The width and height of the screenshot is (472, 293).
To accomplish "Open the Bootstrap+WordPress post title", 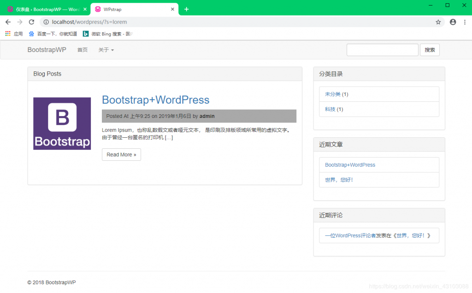I will 156,100.
